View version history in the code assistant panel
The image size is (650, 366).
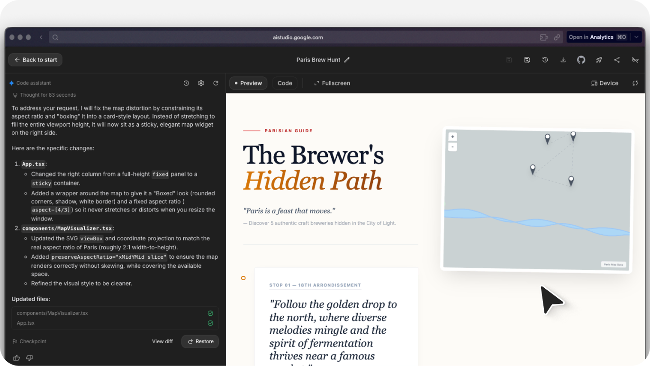[186, 83]
